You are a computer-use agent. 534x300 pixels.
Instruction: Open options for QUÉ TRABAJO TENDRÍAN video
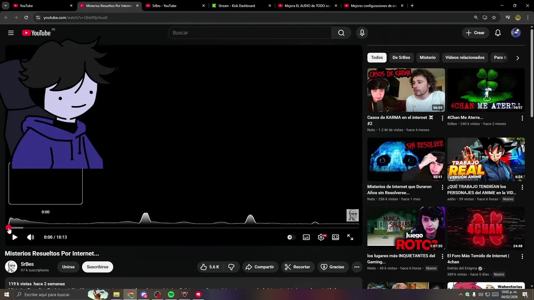click(522, 187)
